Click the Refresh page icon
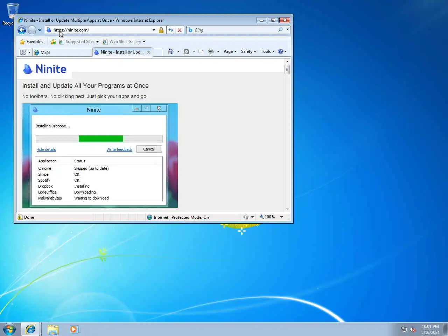448x336 pixels. 170,30
